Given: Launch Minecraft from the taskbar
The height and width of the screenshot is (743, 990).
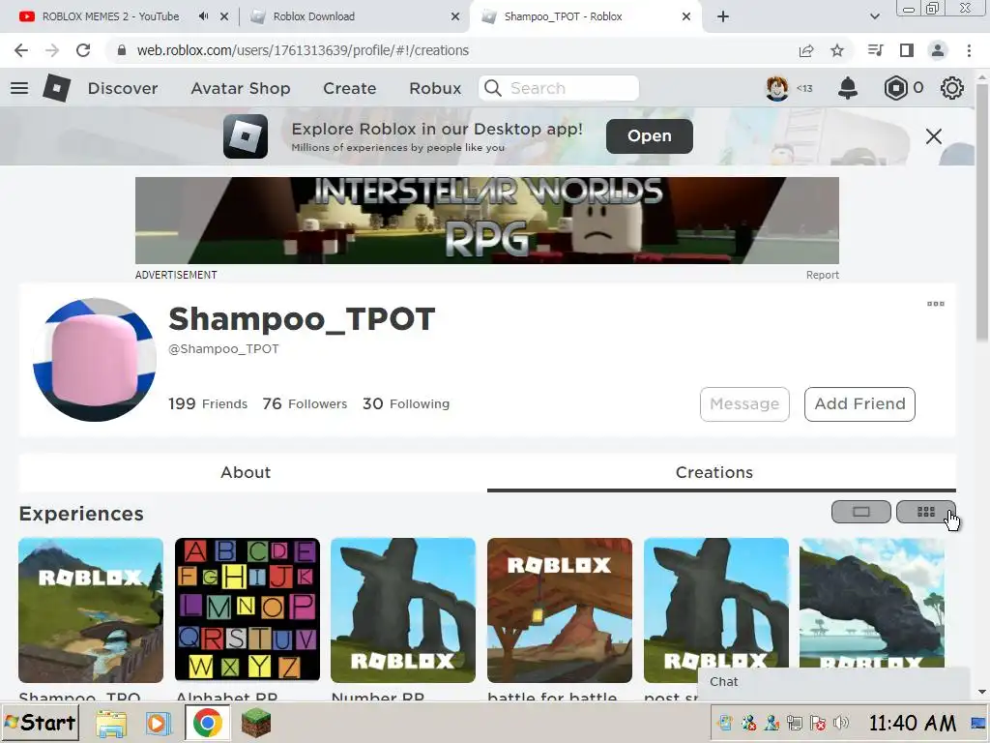Looking at the screenshot, I should click(255, 723).
